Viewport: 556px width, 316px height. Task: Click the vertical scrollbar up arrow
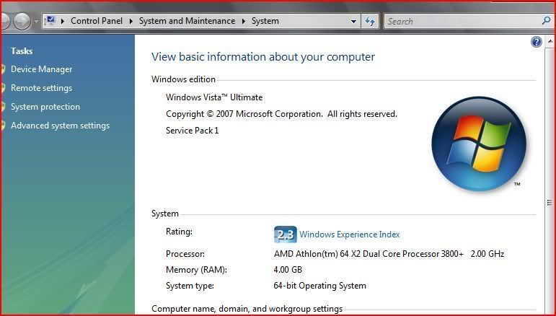coord(550,42)
